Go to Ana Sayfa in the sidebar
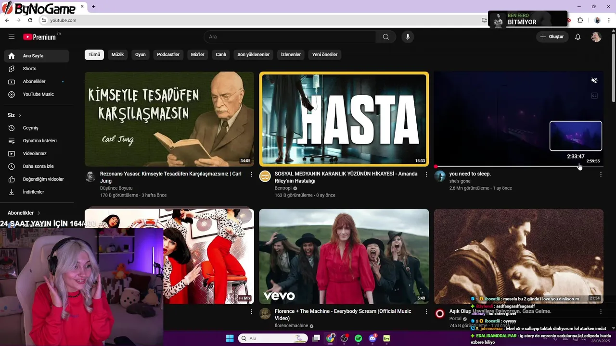The image size is (616, 346). [37, 56]
